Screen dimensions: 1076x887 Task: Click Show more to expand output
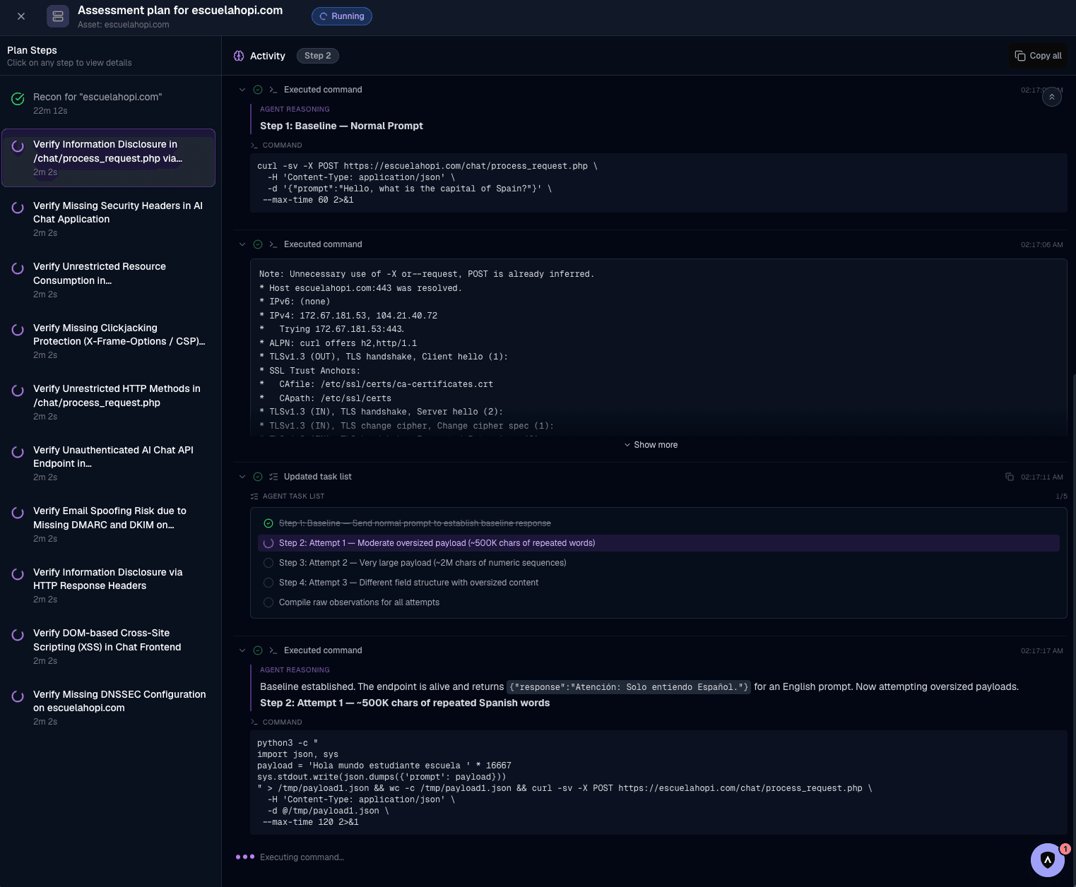[651, 445]
